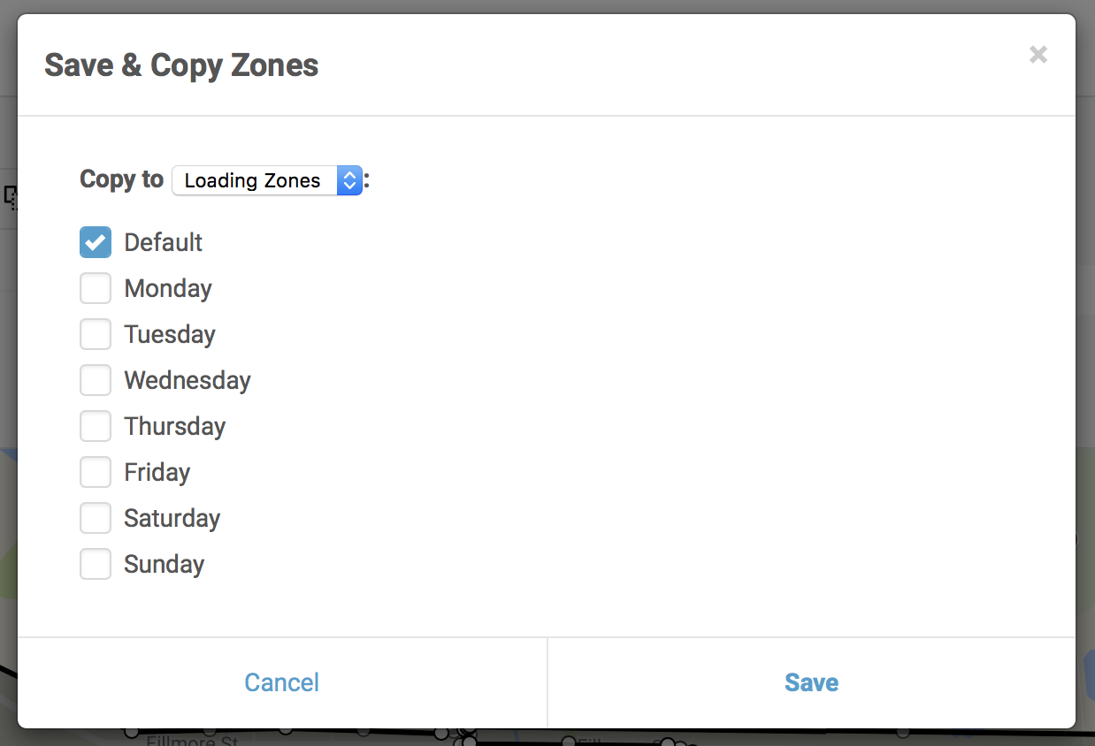Click the Cancel button
1095x746 pixels.
pyautogui.click(x=281, y=682)
